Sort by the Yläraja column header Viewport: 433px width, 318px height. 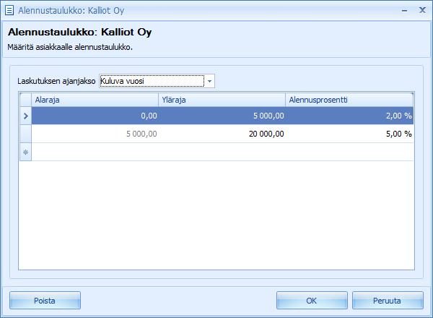(x=222, y=100)
